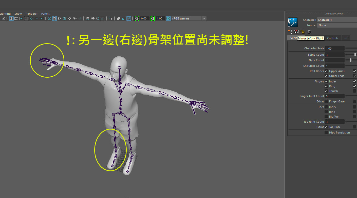The image size is (357, 198).
Task: Uncheck Extras Toe-Base checkbox
Action: tap(326, 127)
